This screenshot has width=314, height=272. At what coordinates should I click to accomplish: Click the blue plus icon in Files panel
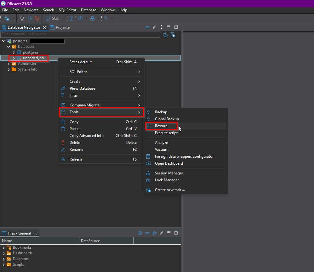[x=154, y=233]
